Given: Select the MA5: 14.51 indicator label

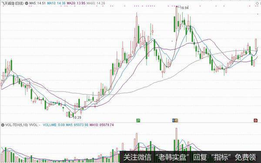Looking at the screenshot, I should point(37,3).
